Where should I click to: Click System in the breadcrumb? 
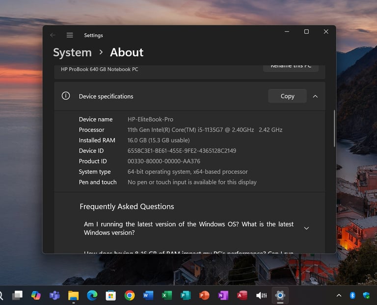[x=72, y=52]
